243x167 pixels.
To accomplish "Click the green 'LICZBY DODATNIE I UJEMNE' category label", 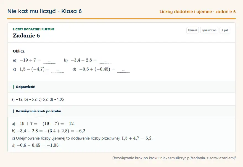I will click(x=34, y=29).
